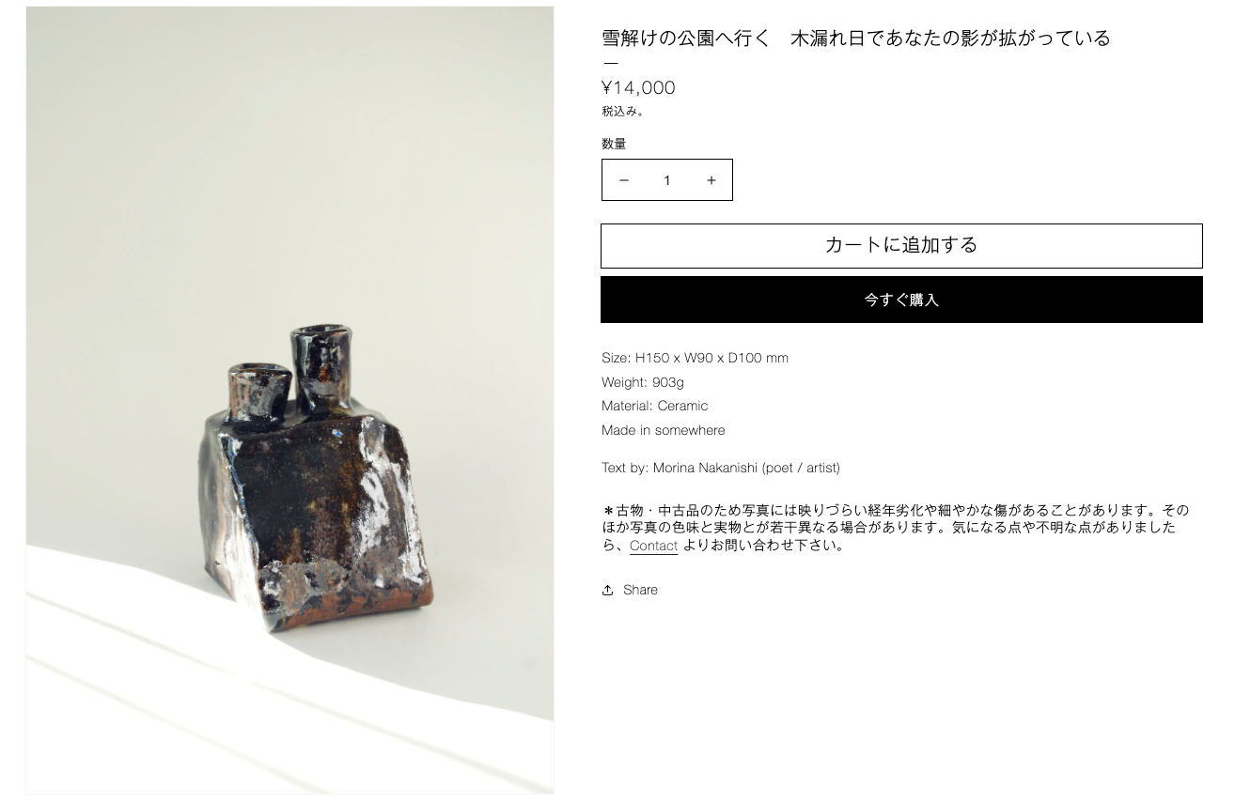The image size is (1235, 801).
Task: Click the 古物・中古品 condition notice paragraph
Action: pyautogui.click(x=896, y=528)
